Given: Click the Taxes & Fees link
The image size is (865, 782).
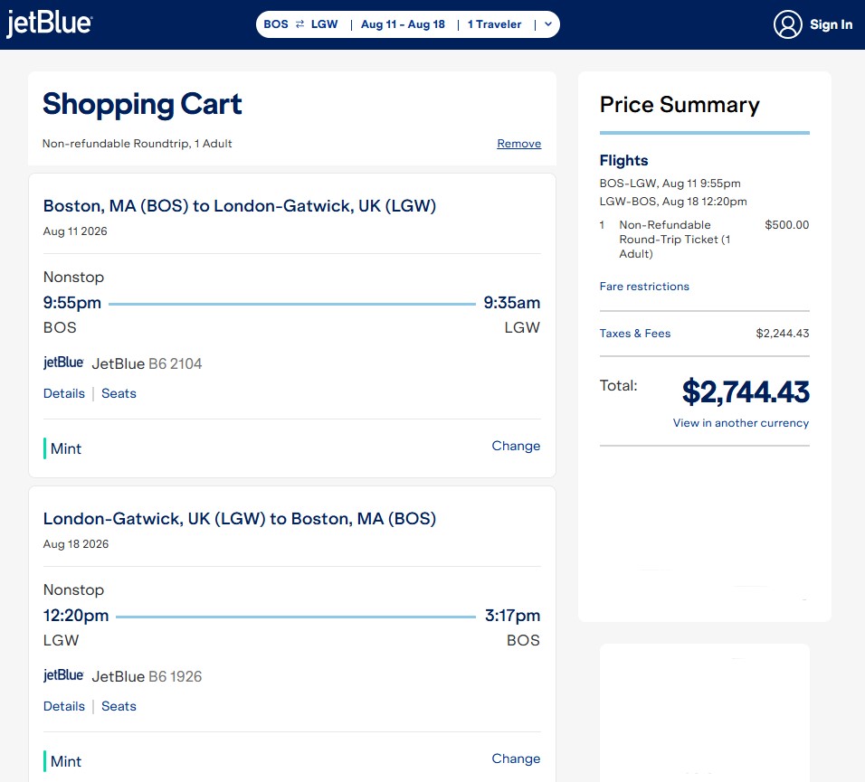Looking at the screenshot, I should (x=635, y=334).
